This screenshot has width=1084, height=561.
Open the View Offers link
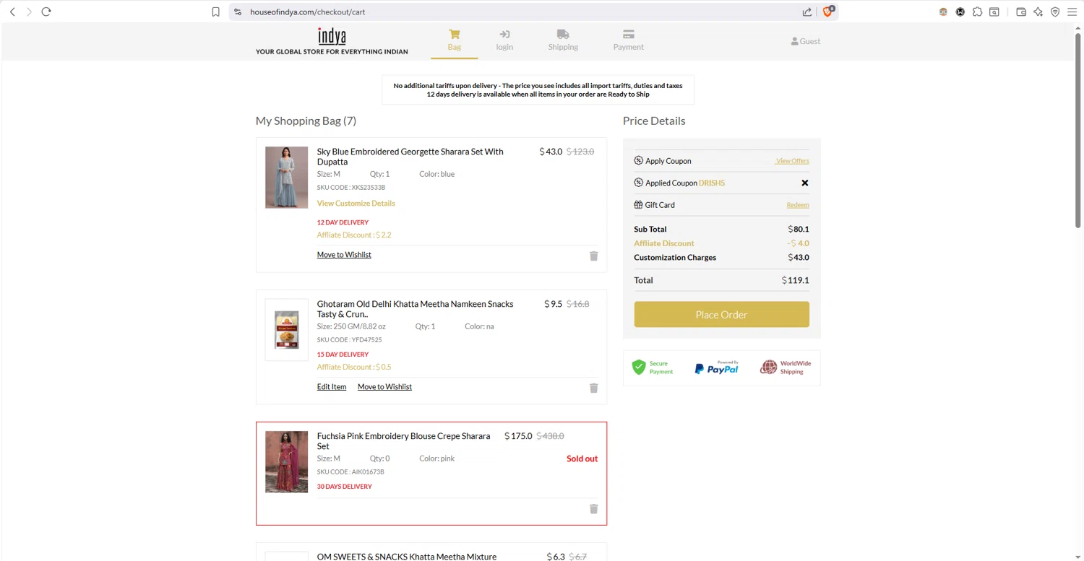click(x=792, y=161)
